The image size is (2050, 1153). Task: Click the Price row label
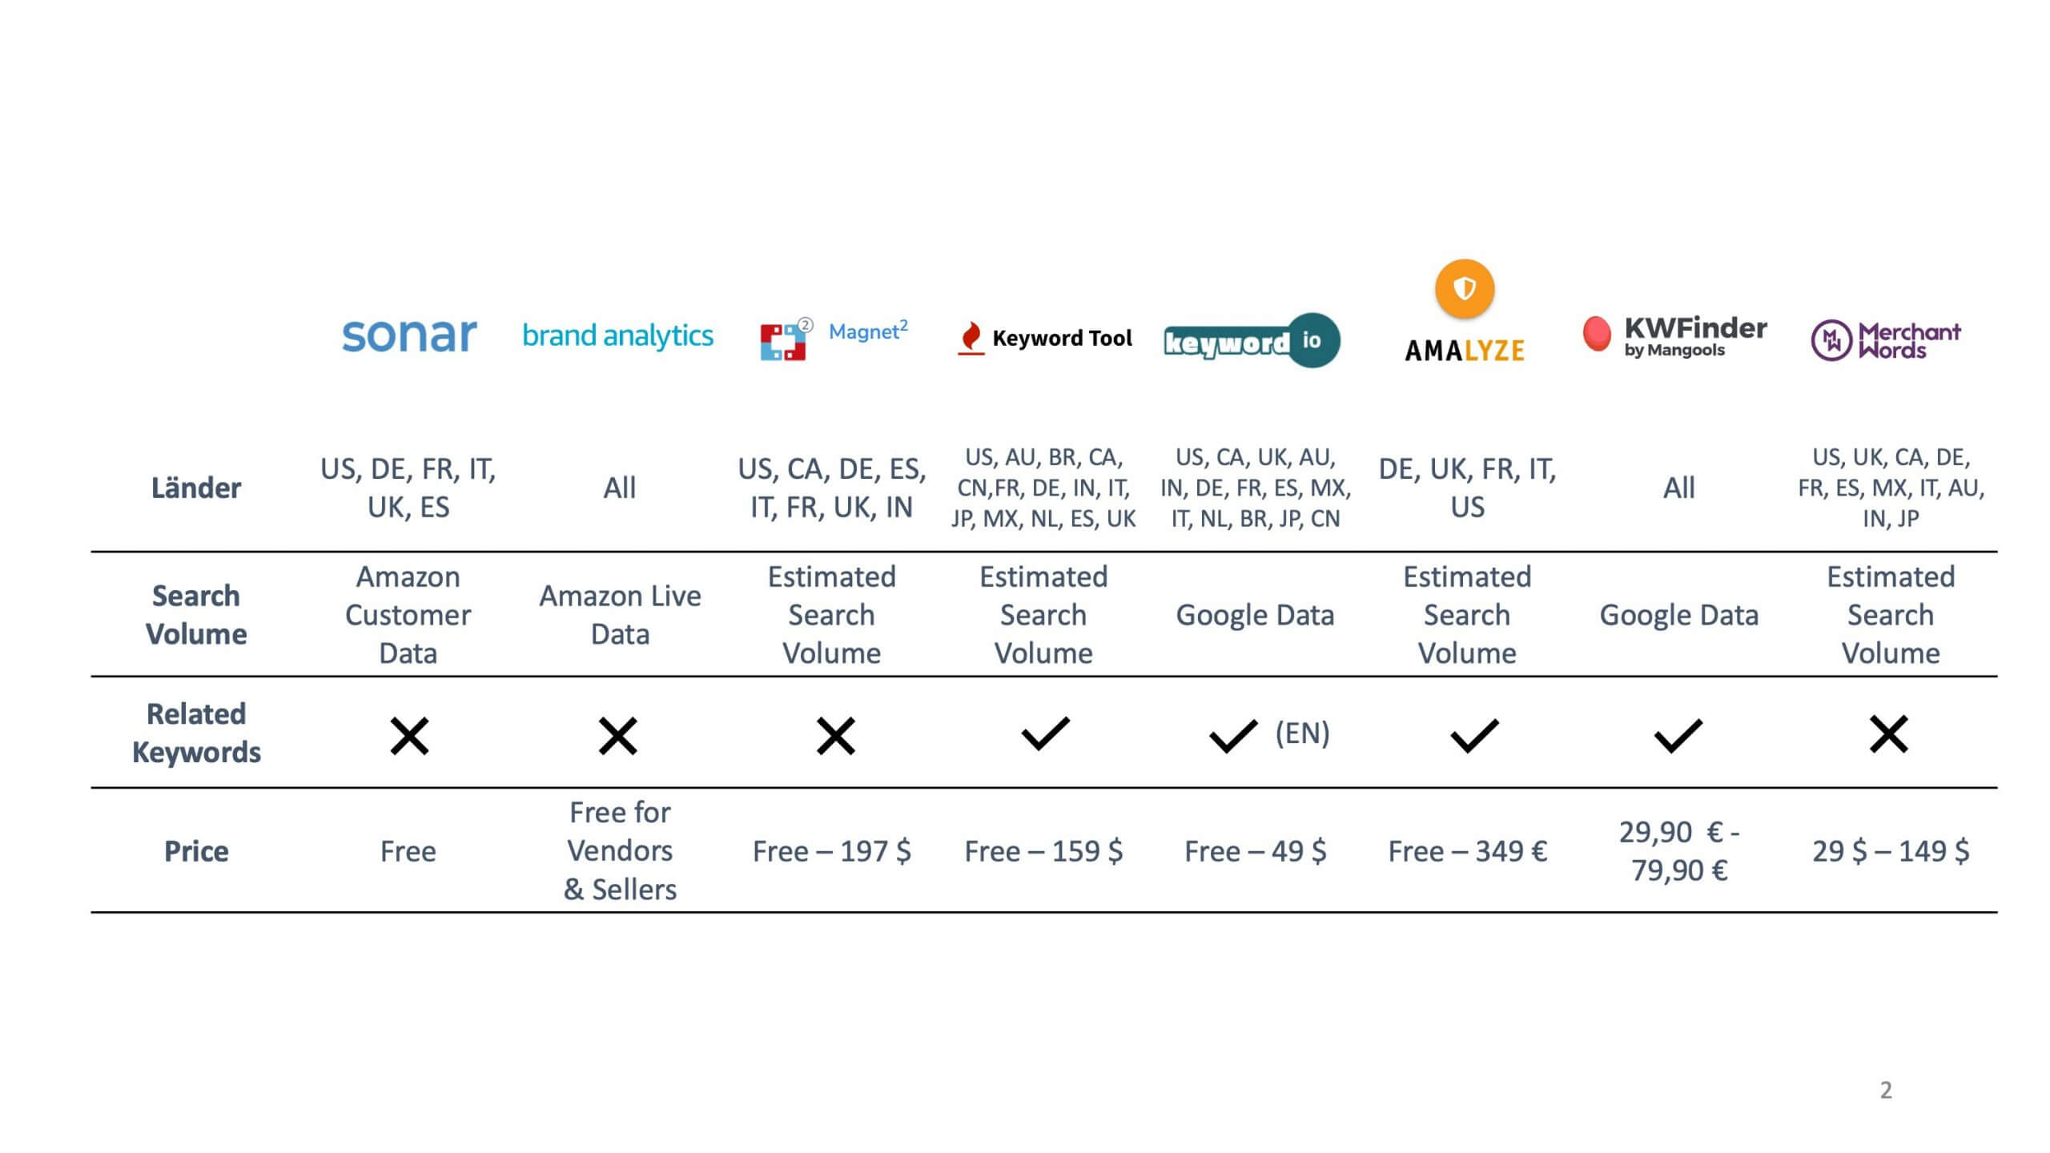coord(196,851)
